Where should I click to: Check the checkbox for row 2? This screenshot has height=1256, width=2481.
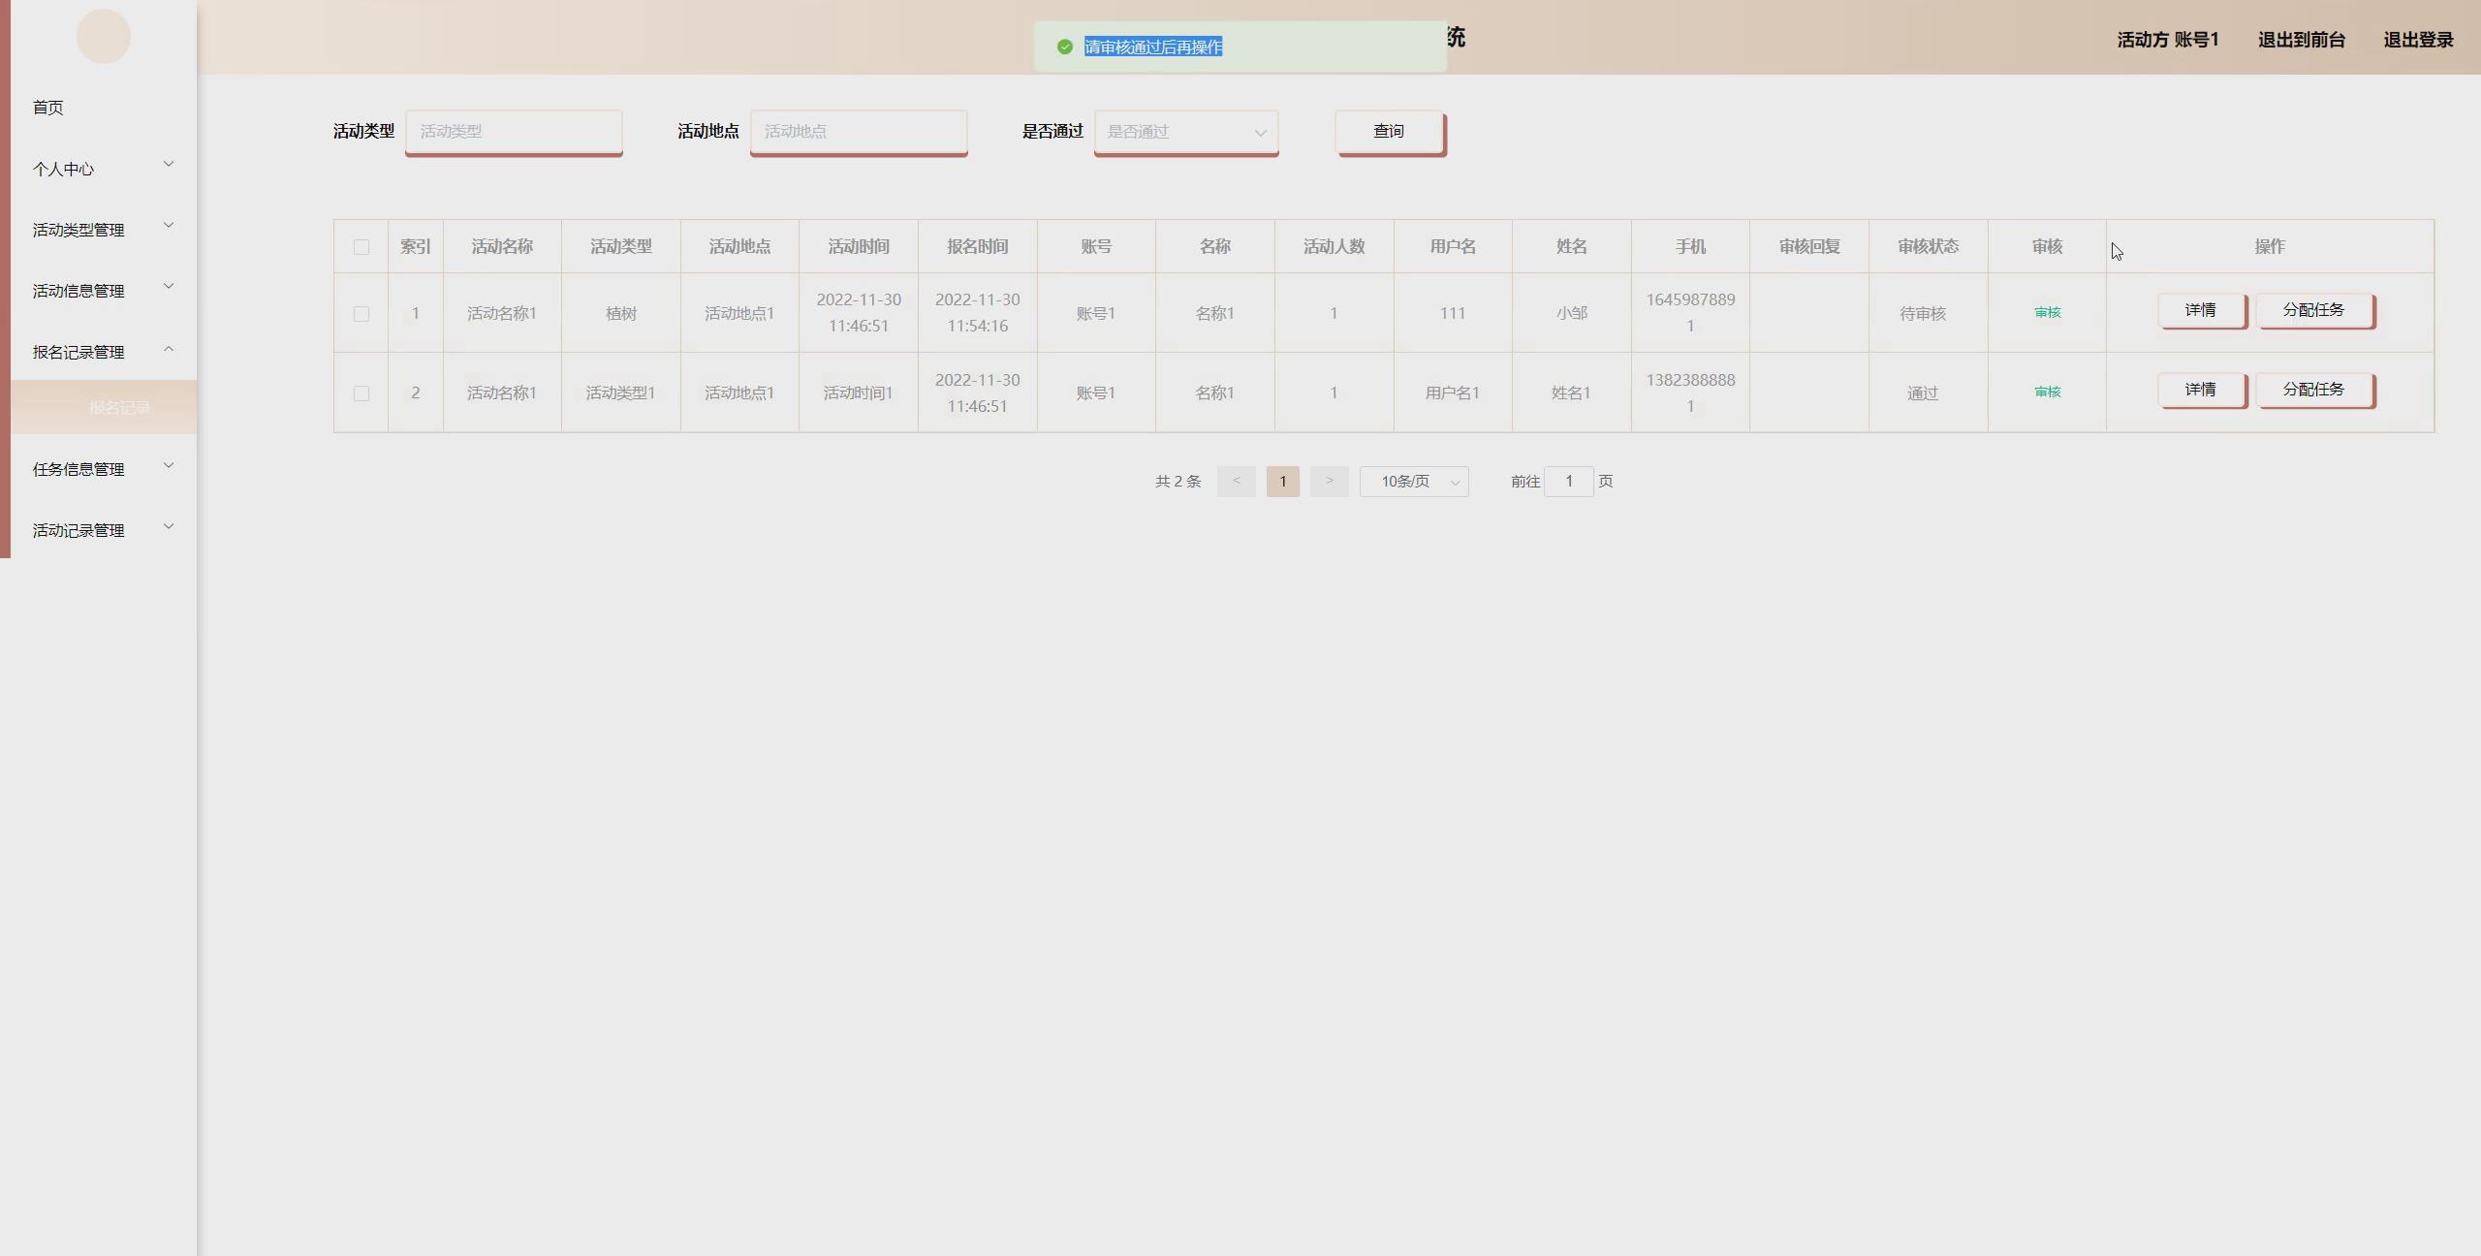click(x=361, y=393)
